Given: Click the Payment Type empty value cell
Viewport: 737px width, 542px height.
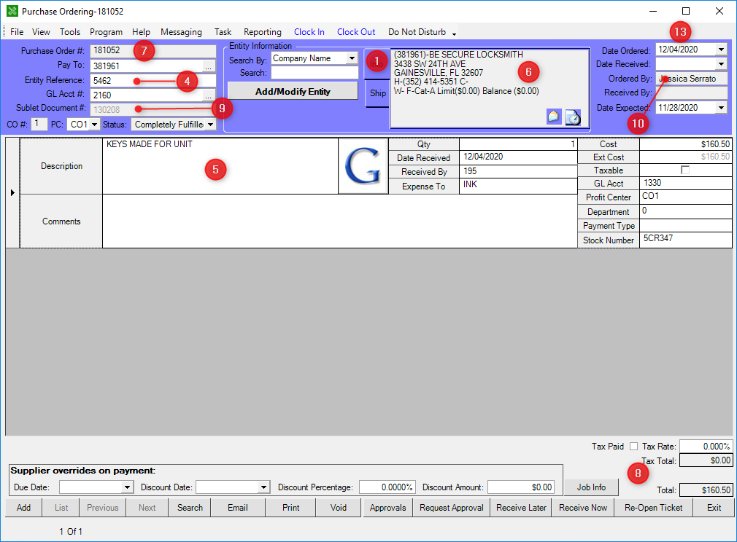Looking at the screenshot, I should coord(685,225).
